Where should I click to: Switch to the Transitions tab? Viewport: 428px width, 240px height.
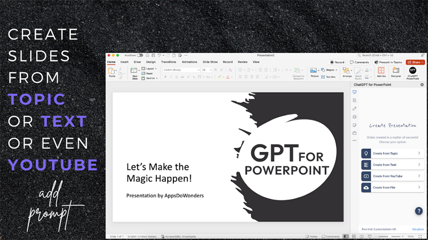coord(168,62)
